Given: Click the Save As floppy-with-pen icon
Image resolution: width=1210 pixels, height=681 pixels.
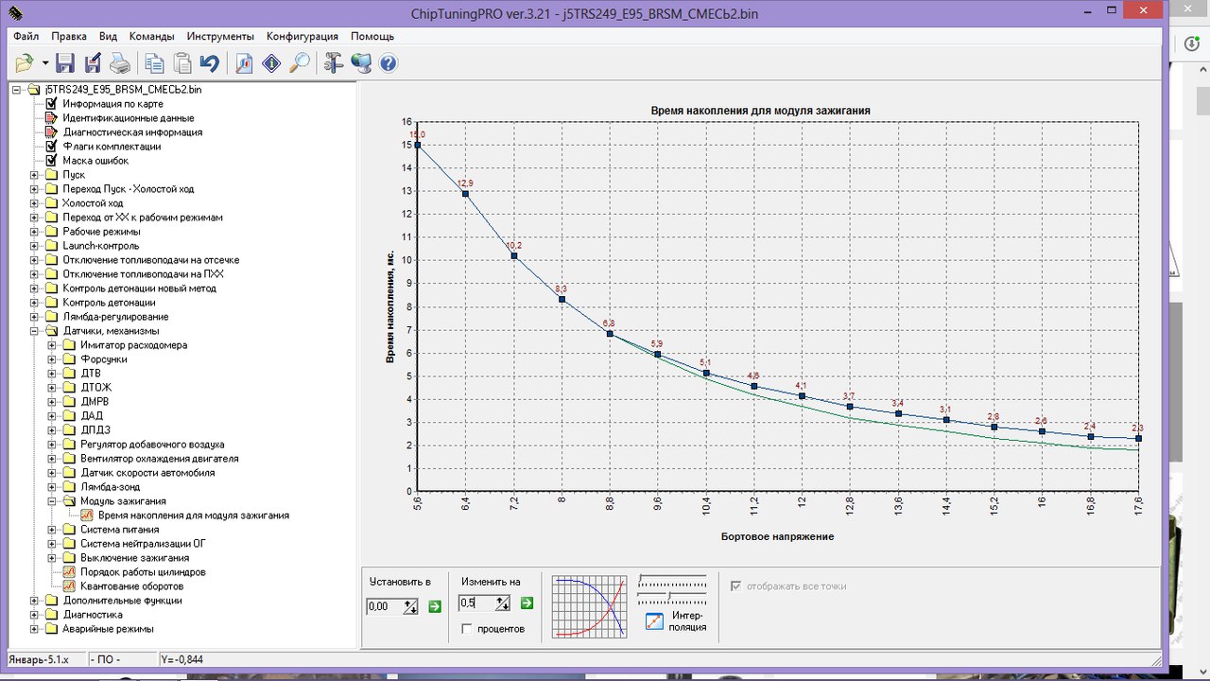Looking at the screenshot, I should point(93,63).
